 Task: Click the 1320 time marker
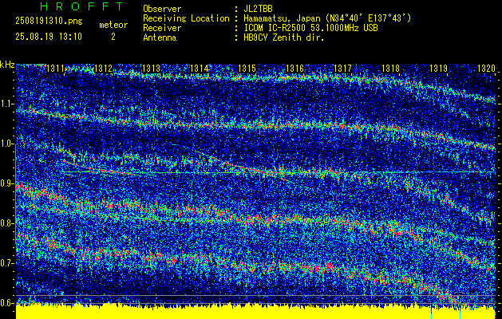[486, 69]
